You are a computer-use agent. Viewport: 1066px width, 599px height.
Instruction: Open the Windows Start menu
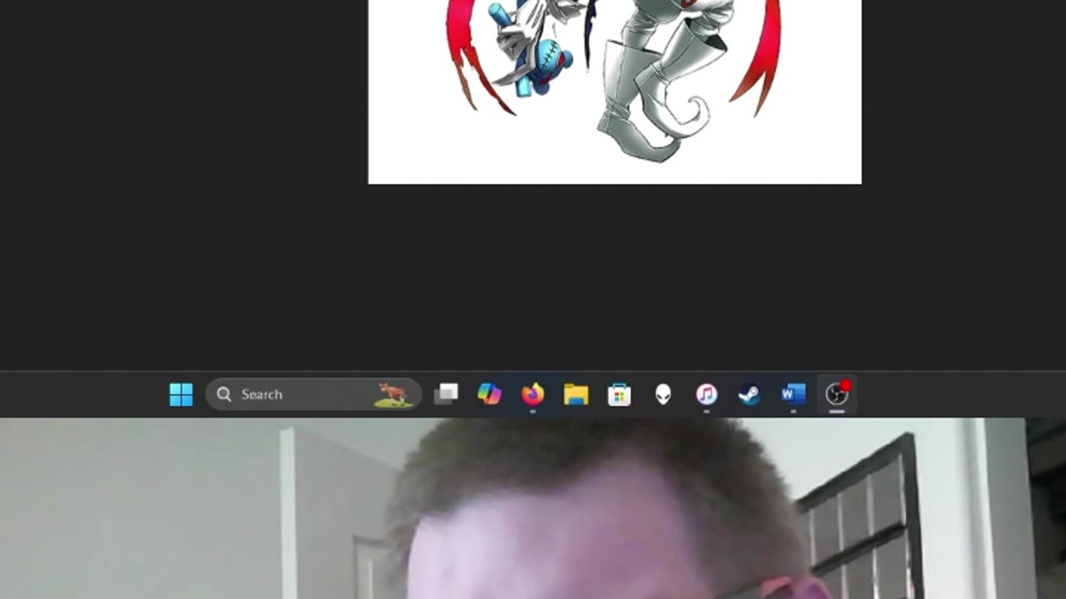pos(181,394)
